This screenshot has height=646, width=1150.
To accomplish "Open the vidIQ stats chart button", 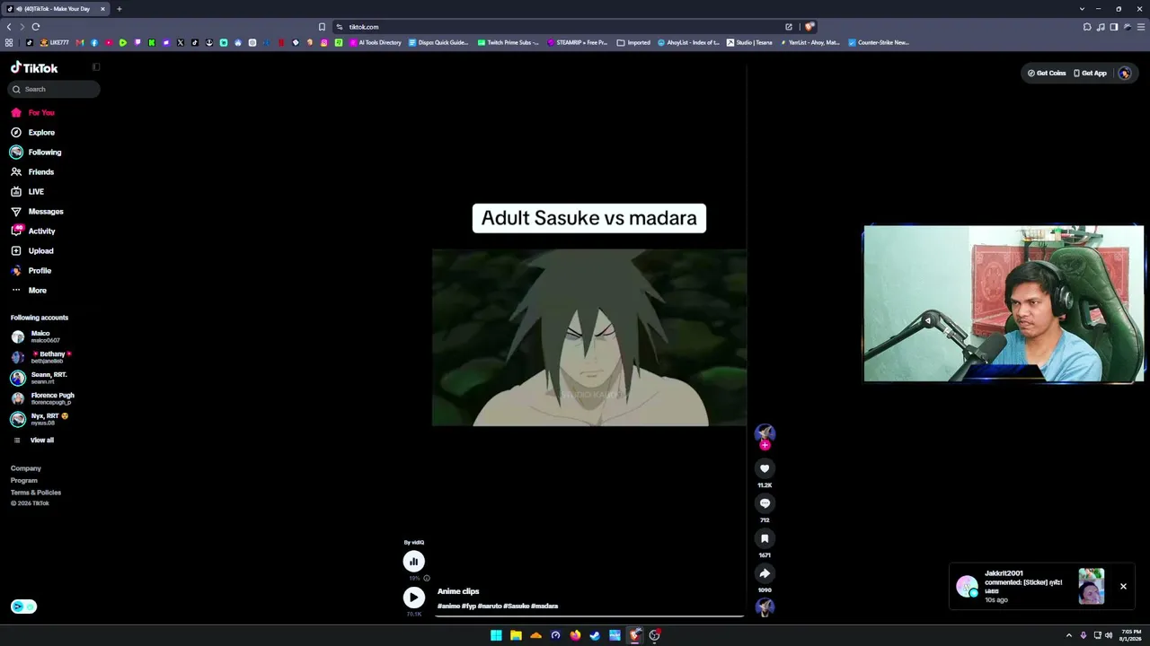I will coord(413,562).
